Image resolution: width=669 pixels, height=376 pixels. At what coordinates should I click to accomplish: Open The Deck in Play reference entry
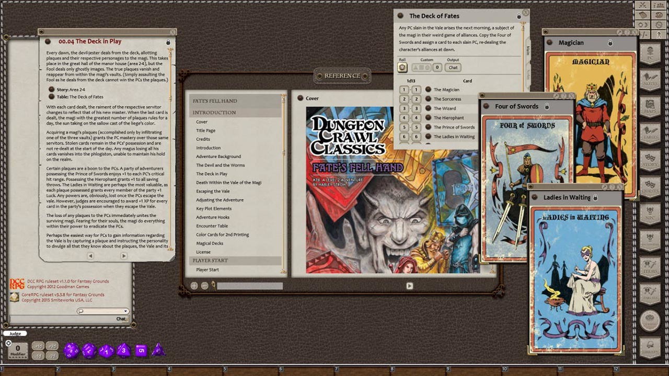(x=211, y=174)
